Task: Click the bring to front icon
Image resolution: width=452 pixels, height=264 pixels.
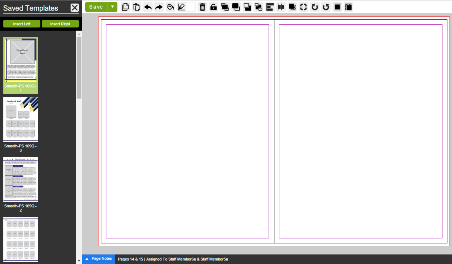Action: pyautogui.click(x=236, y=7)
